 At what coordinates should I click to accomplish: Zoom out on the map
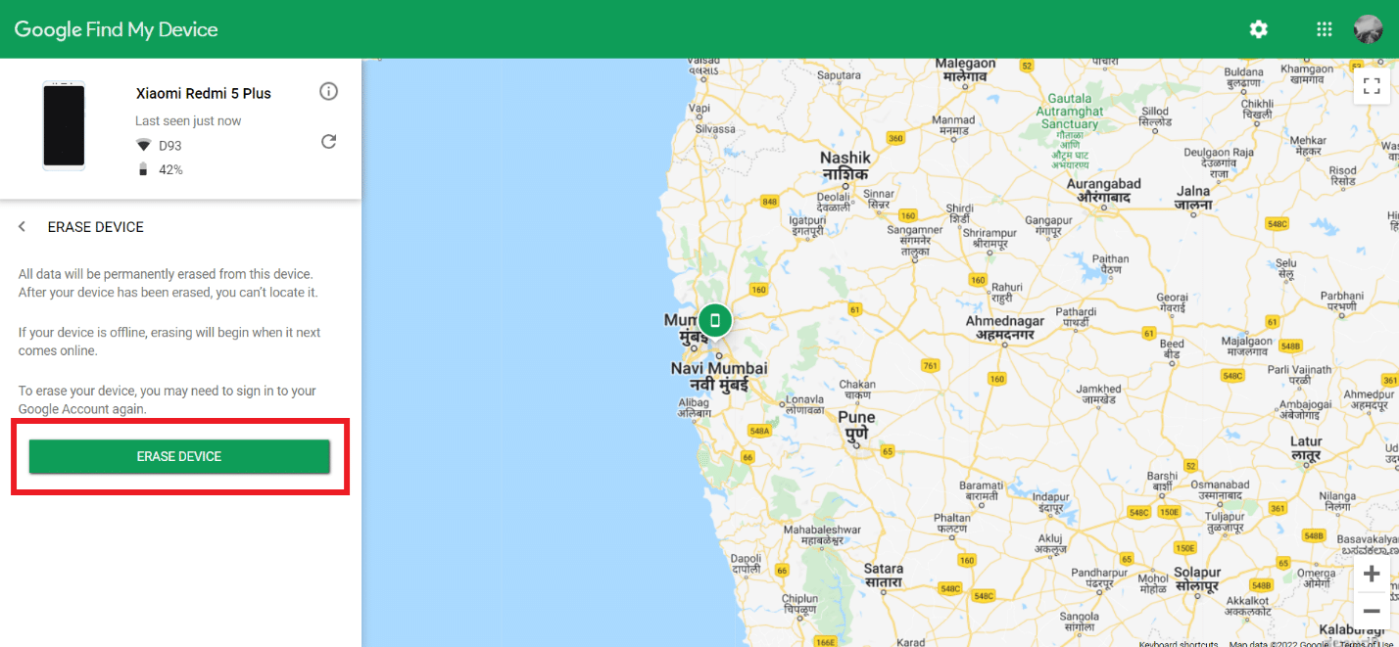point(1372,610)
